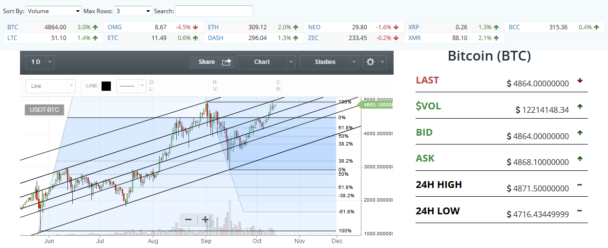Open the Sort By Volume dropdown
Screen dimensions: 608x248
54,11
